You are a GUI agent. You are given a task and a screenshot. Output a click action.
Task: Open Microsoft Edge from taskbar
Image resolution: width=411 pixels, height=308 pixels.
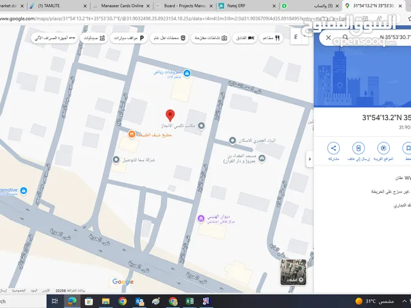coord(72,301)
